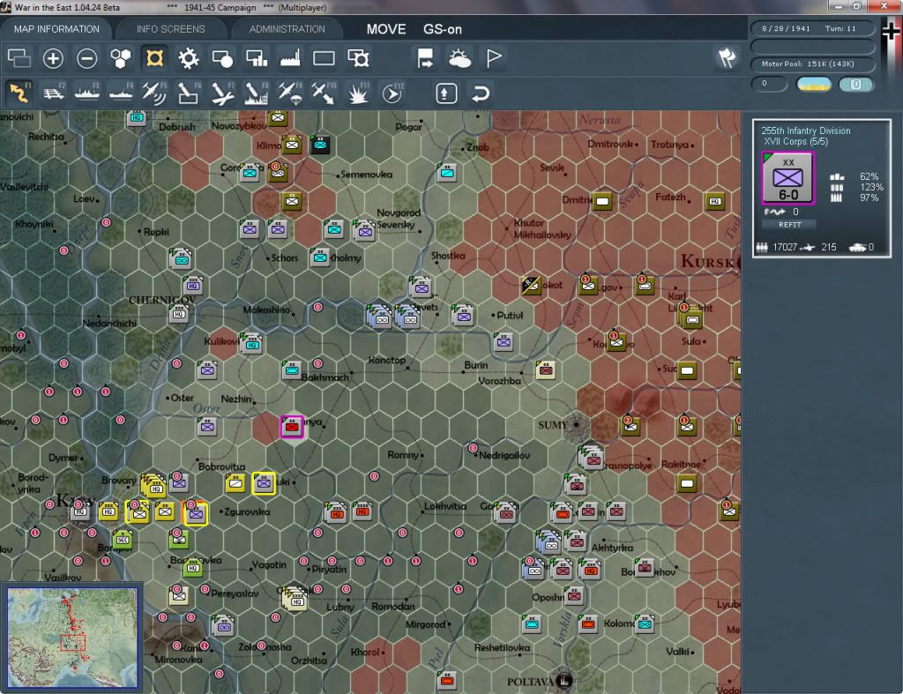
Task: Toggle the hex grid display icon
Action: coord(121,58)
